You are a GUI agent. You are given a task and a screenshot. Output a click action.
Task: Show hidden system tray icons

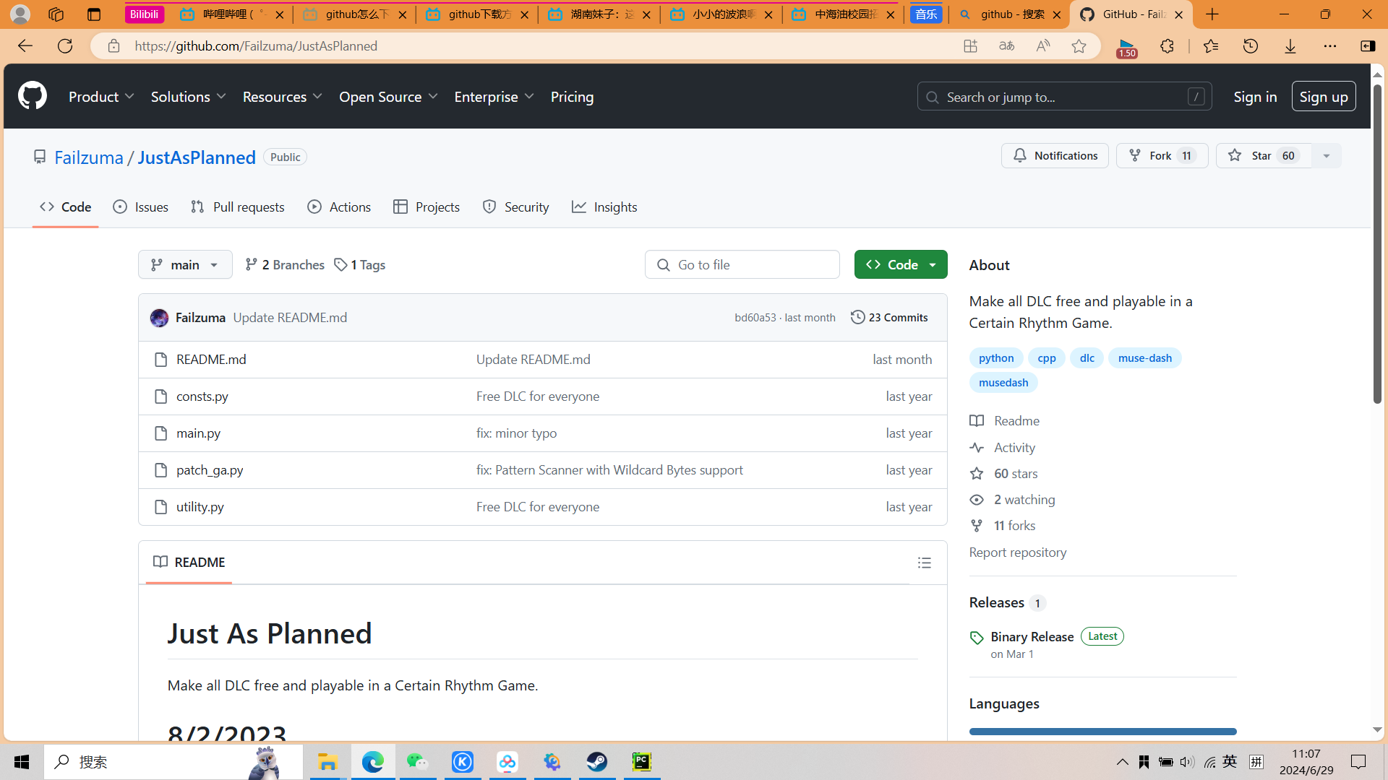pos(1122,762)
